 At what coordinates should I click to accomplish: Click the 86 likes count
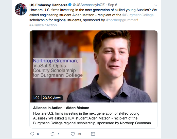point(79,134)
